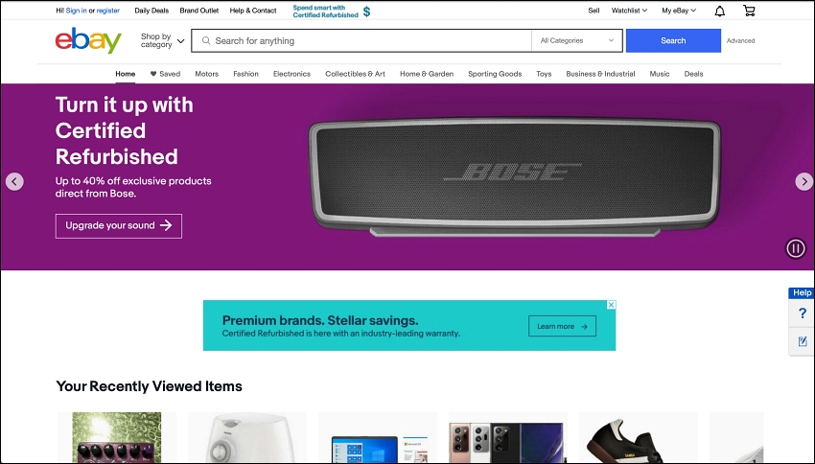The height and width of the screenshot is (464, 815).
Task: Click the next slide arrow on banner
Action: tap(804, 181)
